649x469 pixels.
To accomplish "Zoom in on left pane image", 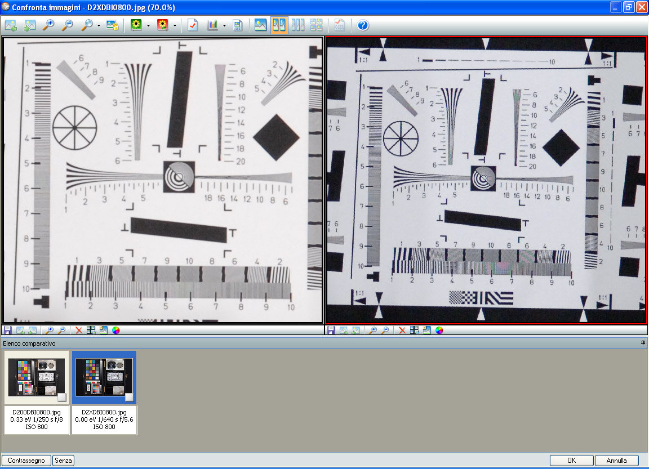I will point(49,330).
